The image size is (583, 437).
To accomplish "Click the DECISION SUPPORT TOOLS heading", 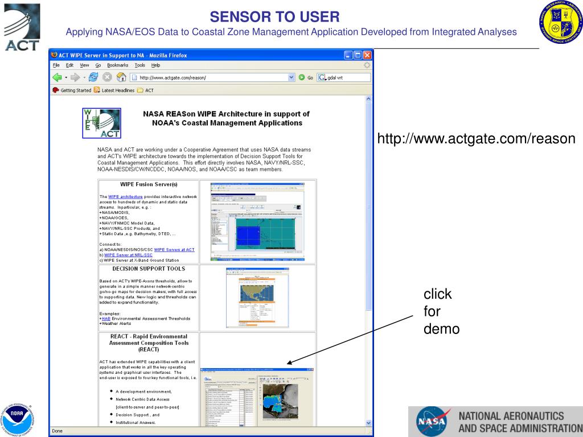I will click(149, 269).
